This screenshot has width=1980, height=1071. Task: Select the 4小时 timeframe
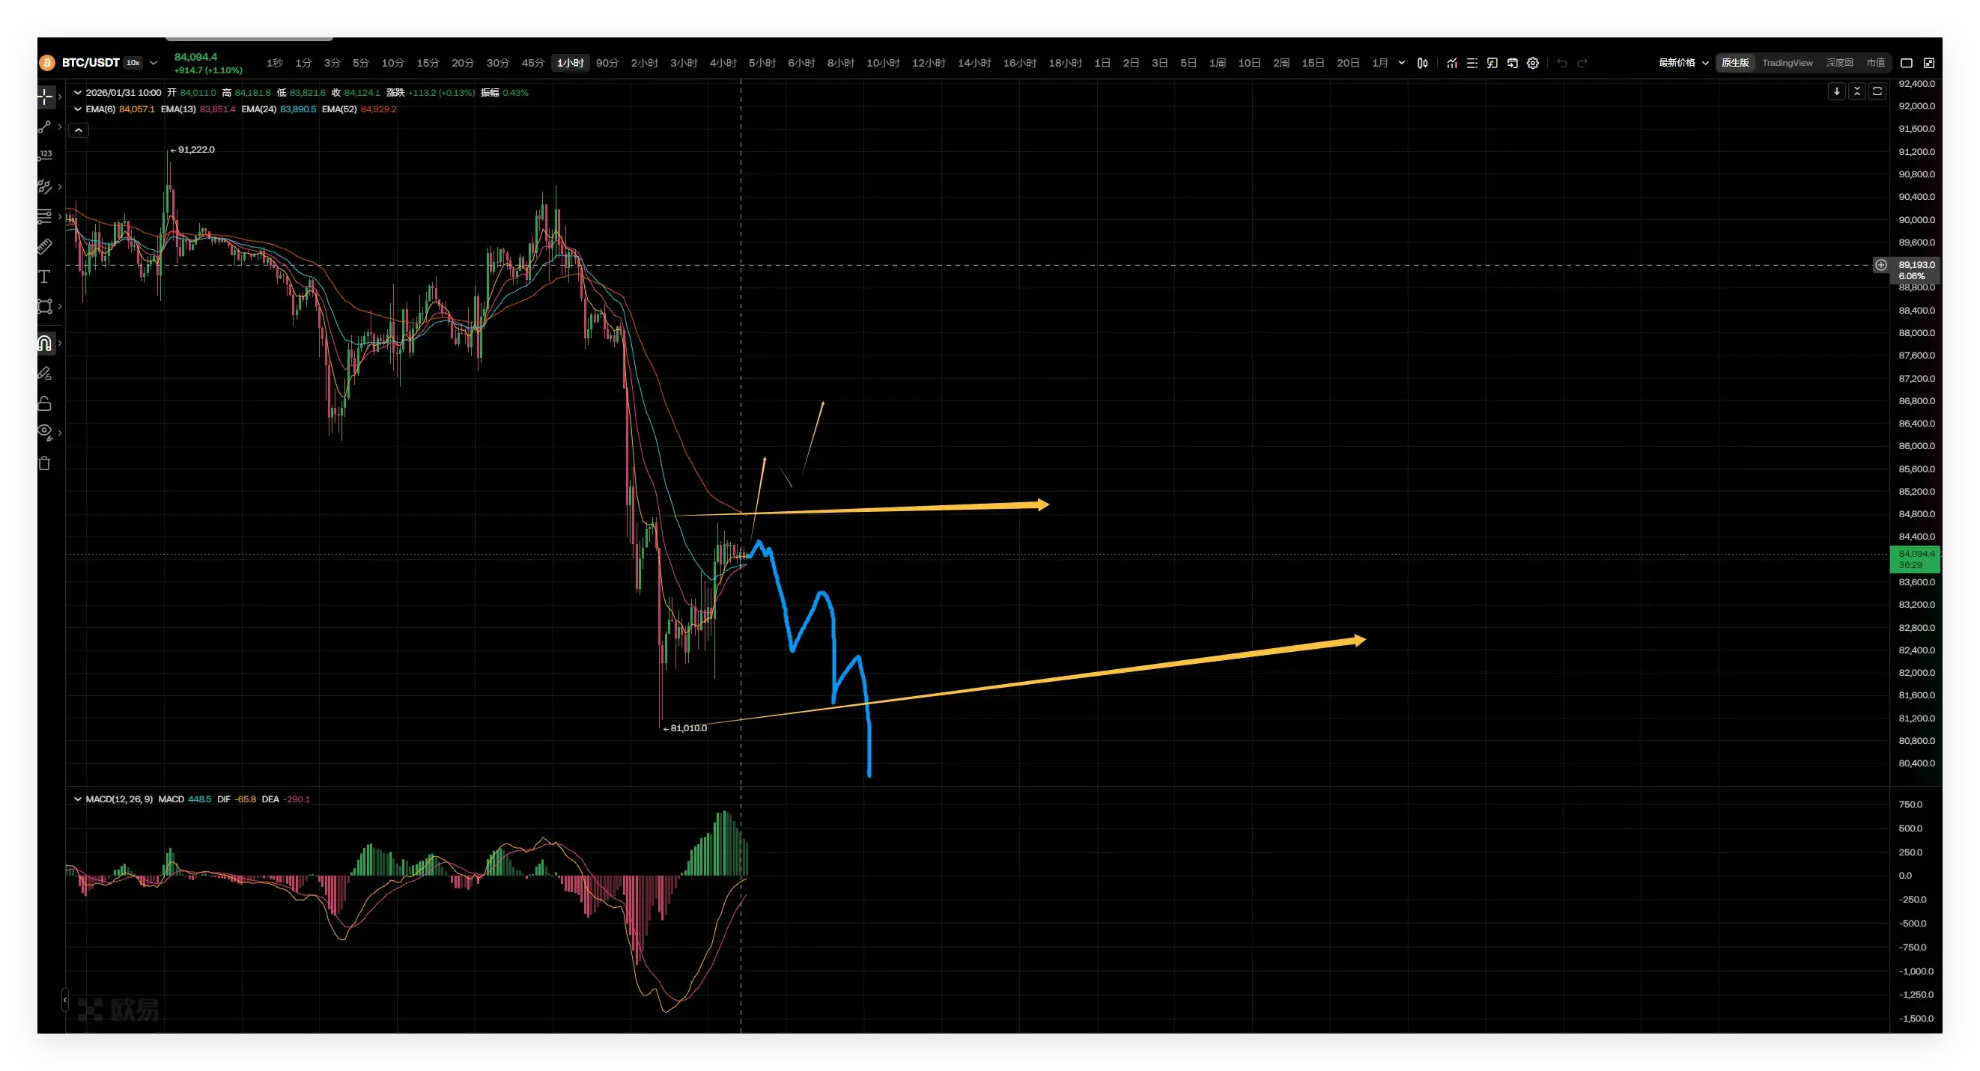click(723, 63)
